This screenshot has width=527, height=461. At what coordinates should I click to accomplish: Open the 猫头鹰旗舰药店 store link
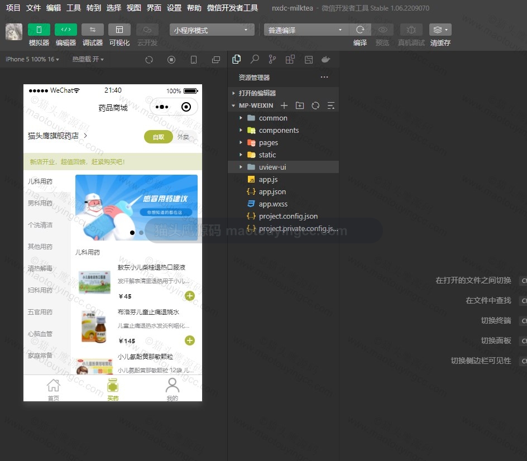[57, 136]
